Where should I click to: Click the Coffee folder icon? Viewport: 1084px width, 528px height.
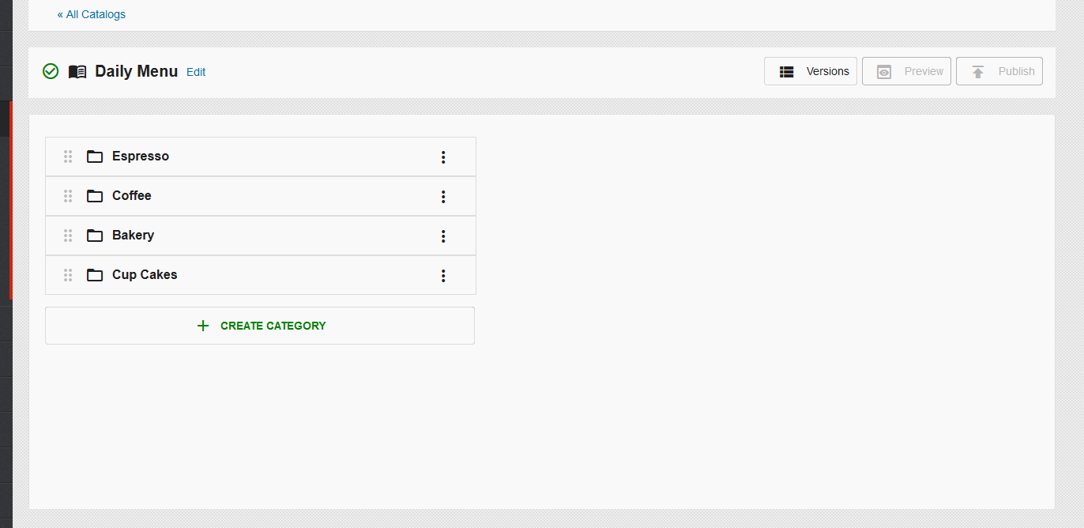point(95,196)
